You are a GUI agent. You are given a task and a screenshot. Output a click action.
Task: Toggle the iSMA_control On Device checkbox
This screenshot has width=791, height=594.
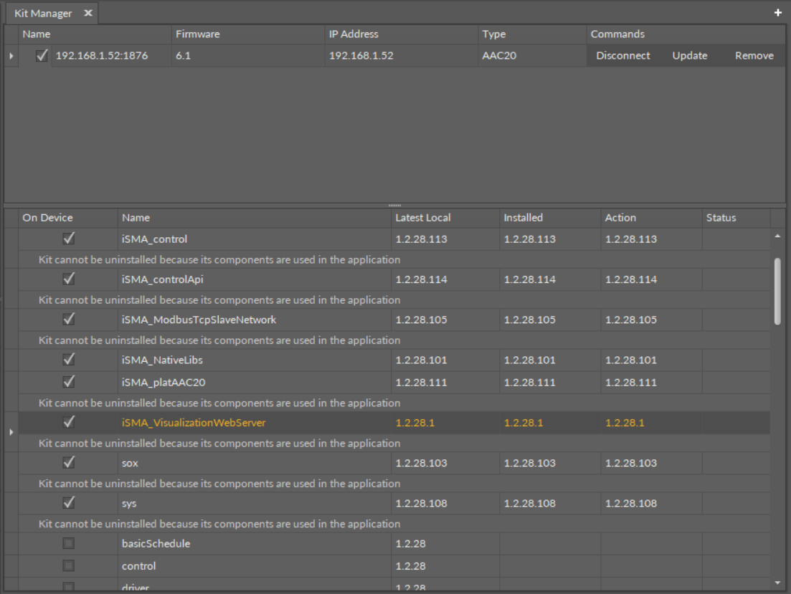tap(69, 239)
